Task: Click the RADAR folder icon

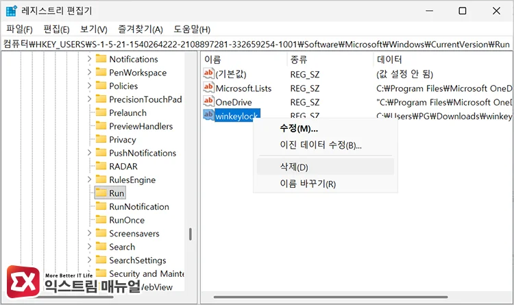Action: coord(101,167)
